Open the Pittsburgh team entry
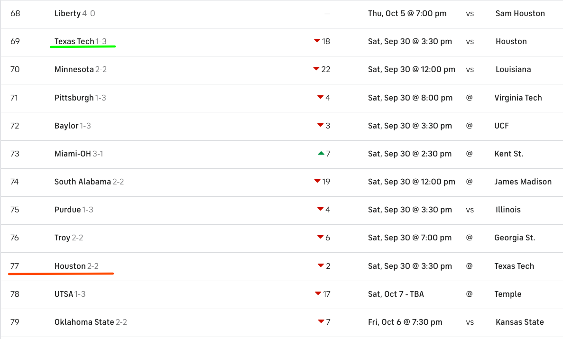The width and height of the screenshot is (563, 339). tap(74, 98)
